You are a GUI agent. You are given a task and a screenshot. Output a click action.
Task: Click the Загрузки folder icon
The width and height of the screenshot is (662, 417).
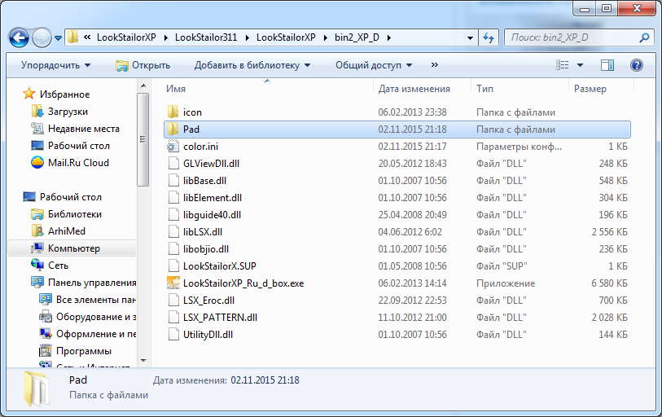pyautogui.click(x=37, y=111)
